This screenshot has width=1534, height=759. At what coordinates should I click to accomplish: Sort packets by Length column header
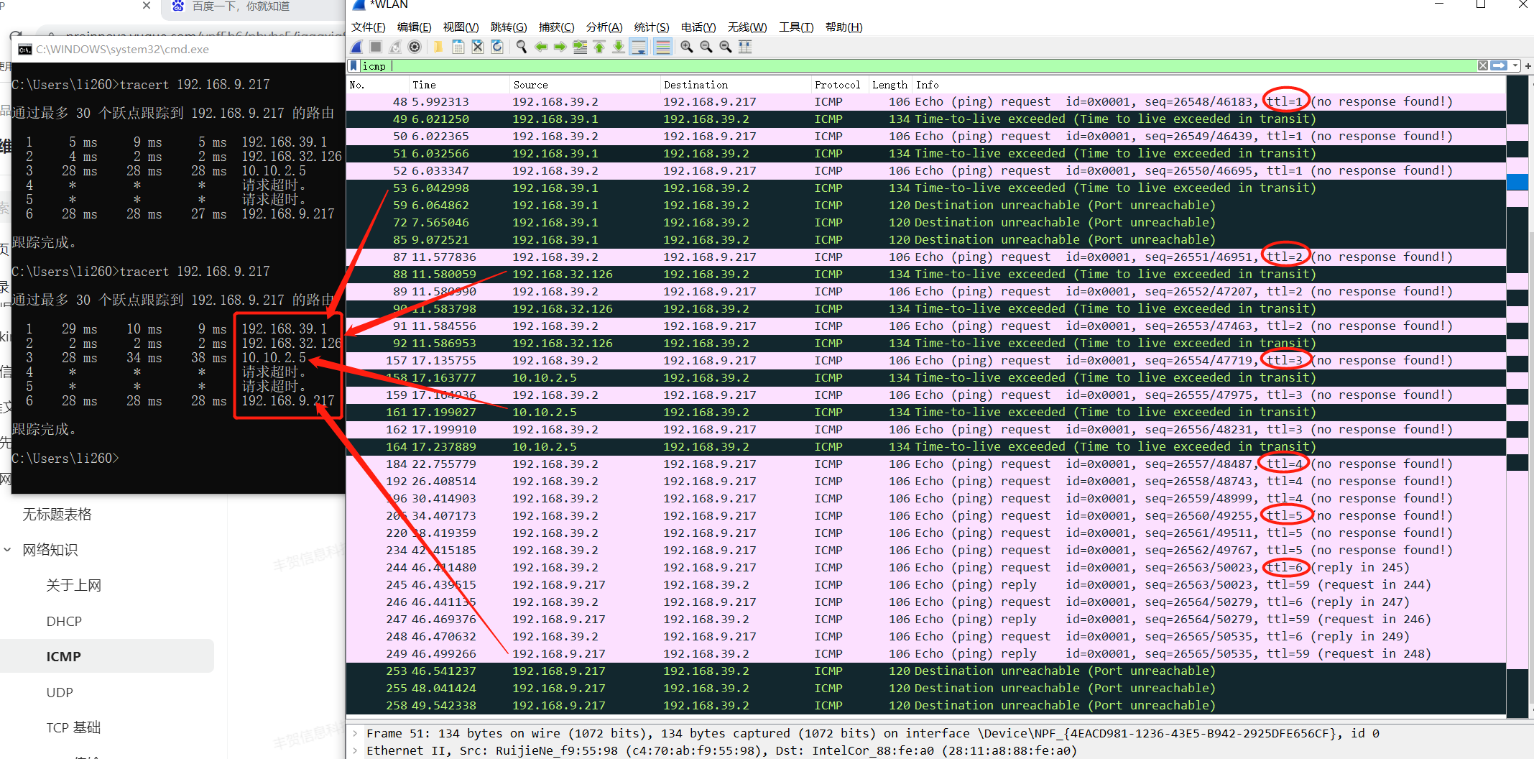tap(890, 85)
